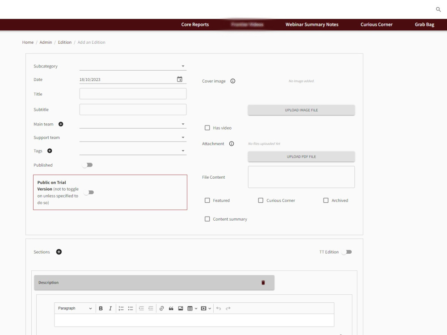Open the Webinar Summary Notes menu
447x335 pixels.
tap(312, 25)
